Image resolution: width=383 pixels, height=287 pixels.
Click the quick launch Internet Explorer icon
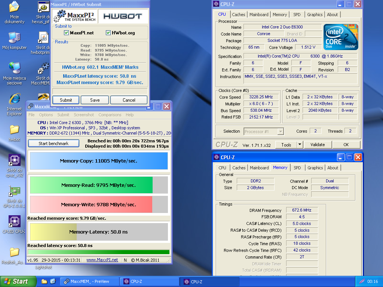53,281
